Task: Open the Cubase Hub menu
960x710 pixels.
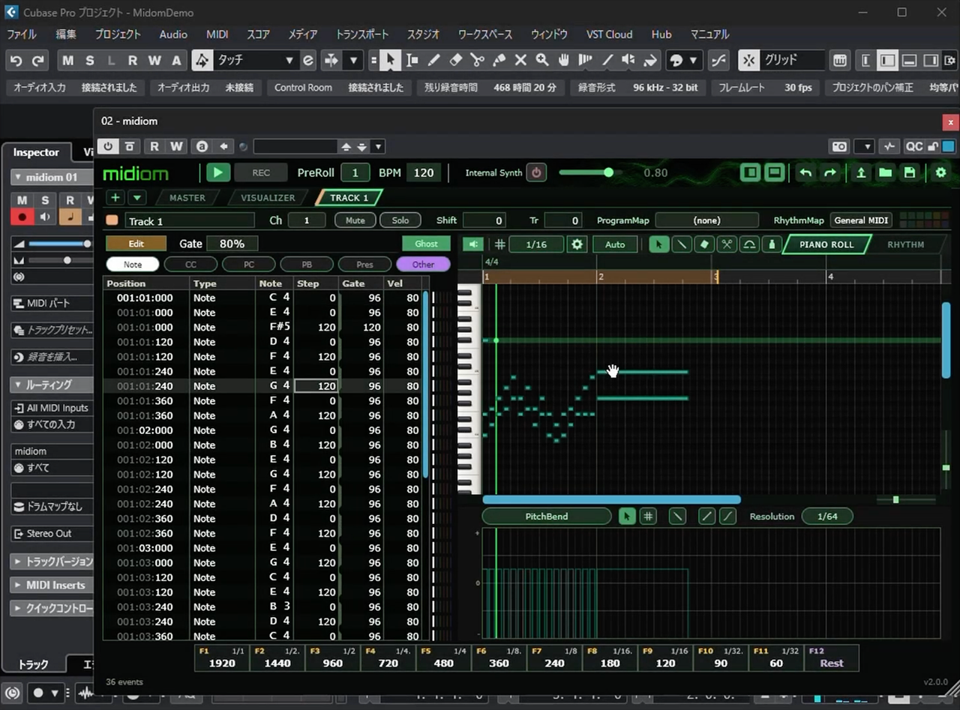Action: (x=661, y=34)
